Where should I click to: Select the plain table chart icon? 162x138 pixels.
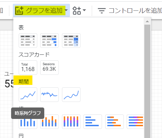click(28, 41)
